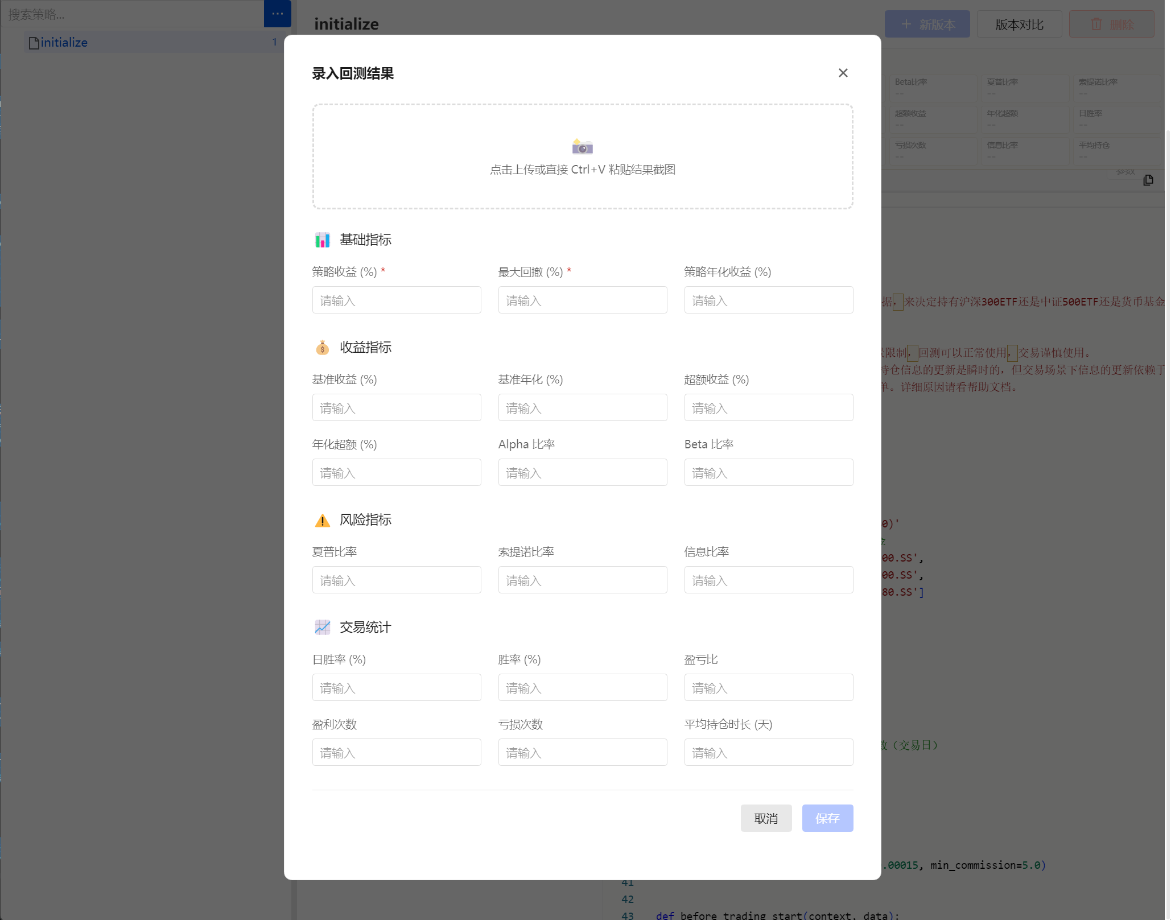Click the three-dots menu beside search
Viewport: 1171px width, 920px height.
pos(278,14)
